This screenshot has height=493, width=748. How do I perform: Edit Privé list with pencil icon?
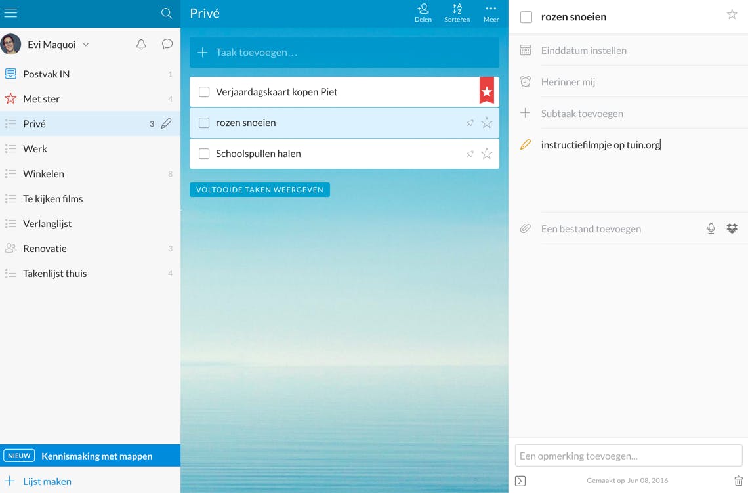click(166, 123)
